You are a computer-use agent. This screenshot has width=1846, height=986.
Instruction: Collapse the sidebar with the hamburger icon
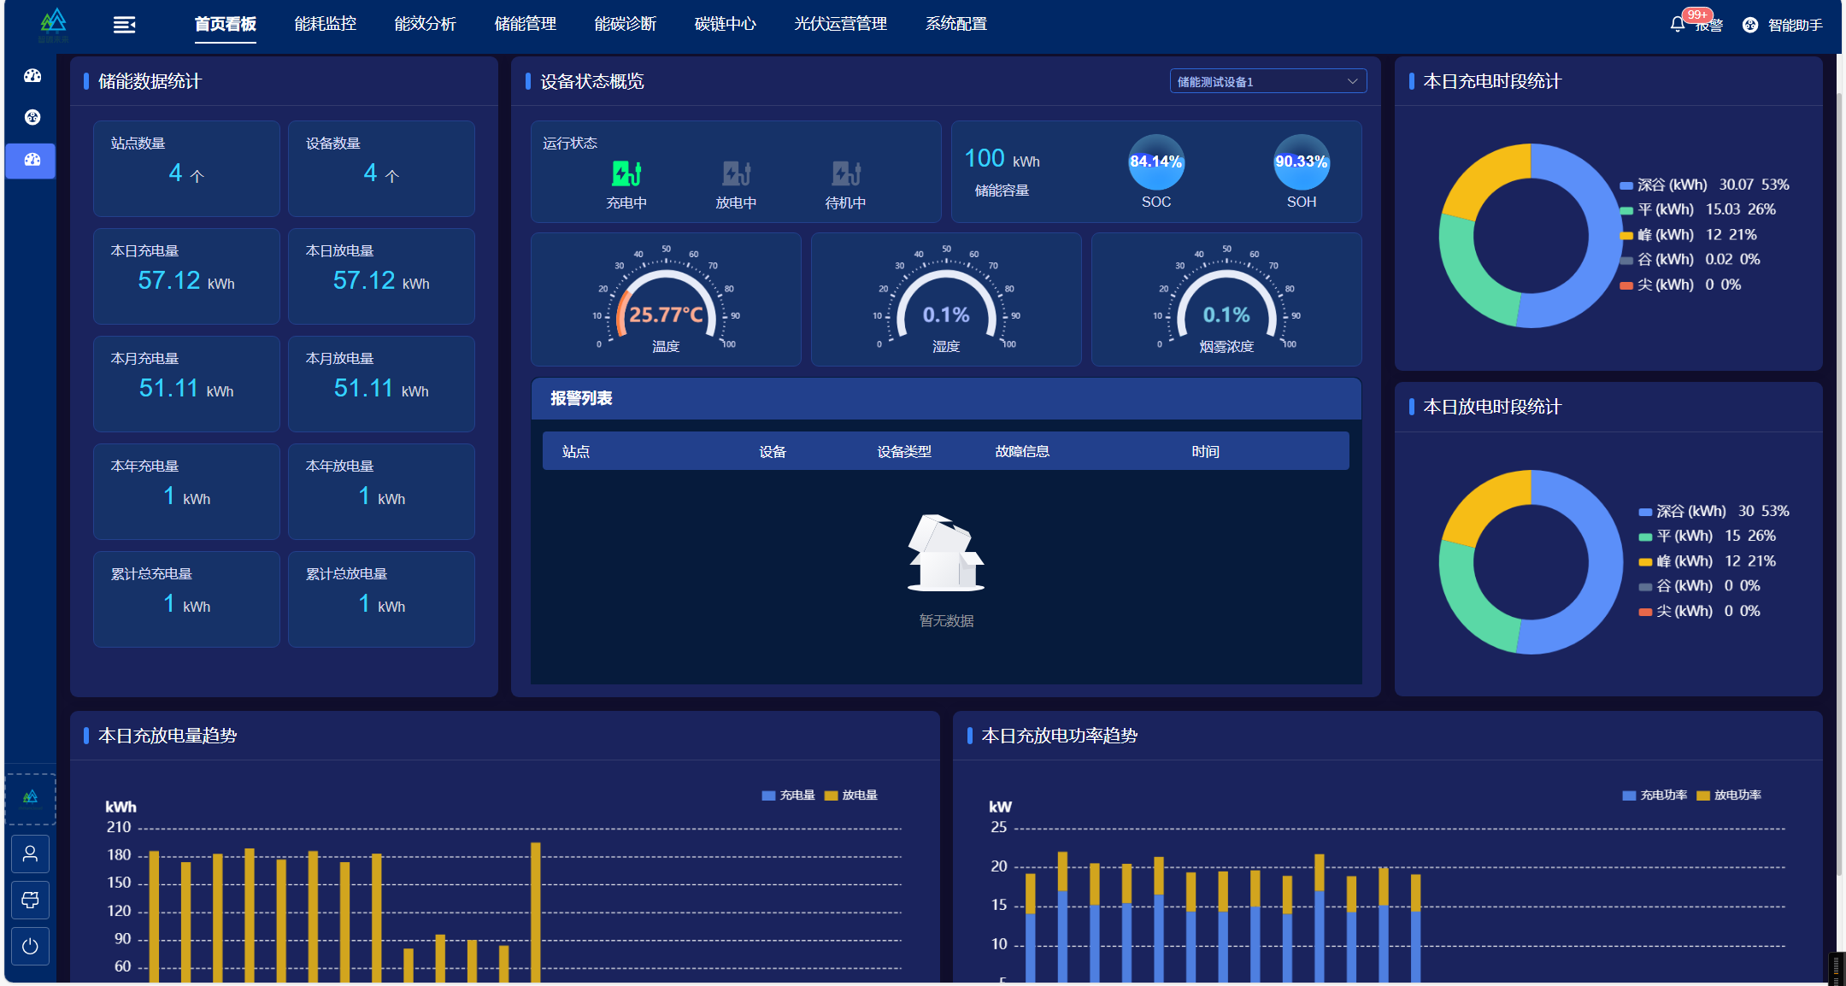(x=124, y=25)
